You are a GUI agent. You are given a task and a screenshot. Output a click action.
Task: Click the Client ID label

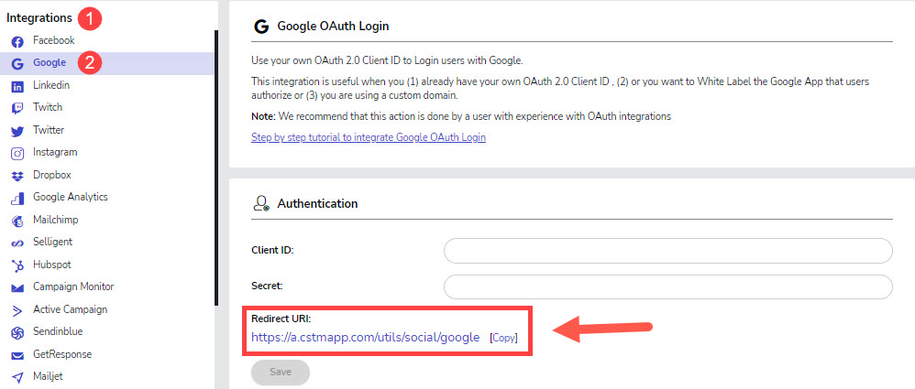(x=272, y=251)
